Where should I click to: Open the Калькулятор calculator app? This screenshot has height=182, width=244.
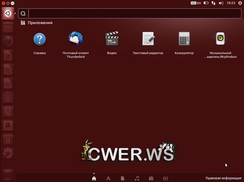point(184,40)
